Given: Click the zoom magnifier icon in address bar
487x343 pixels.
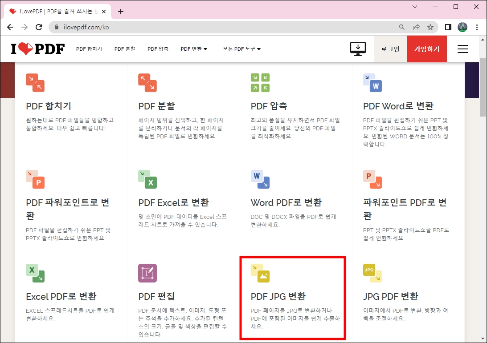Looking at the screenshot, I should point(402,27).
